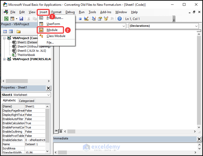The height and width of the screenshot is (156, 203).
Task: Click the Insert UserForm toolbar icon
Action: (12, 19)
